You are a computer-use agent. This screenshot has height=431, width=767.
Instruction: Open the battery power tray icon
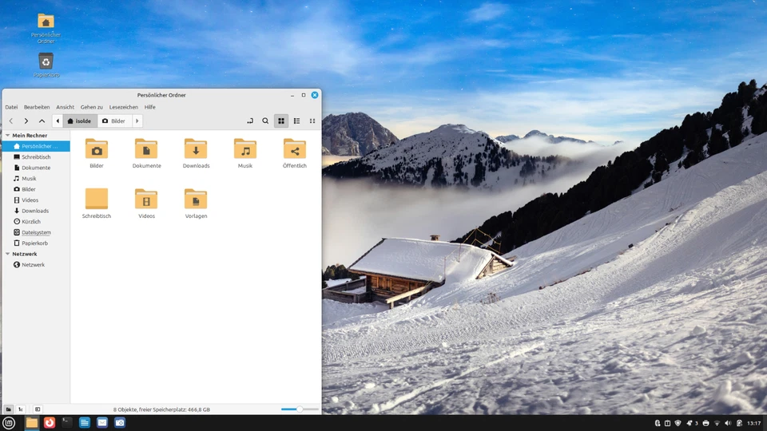pos(739,423)
